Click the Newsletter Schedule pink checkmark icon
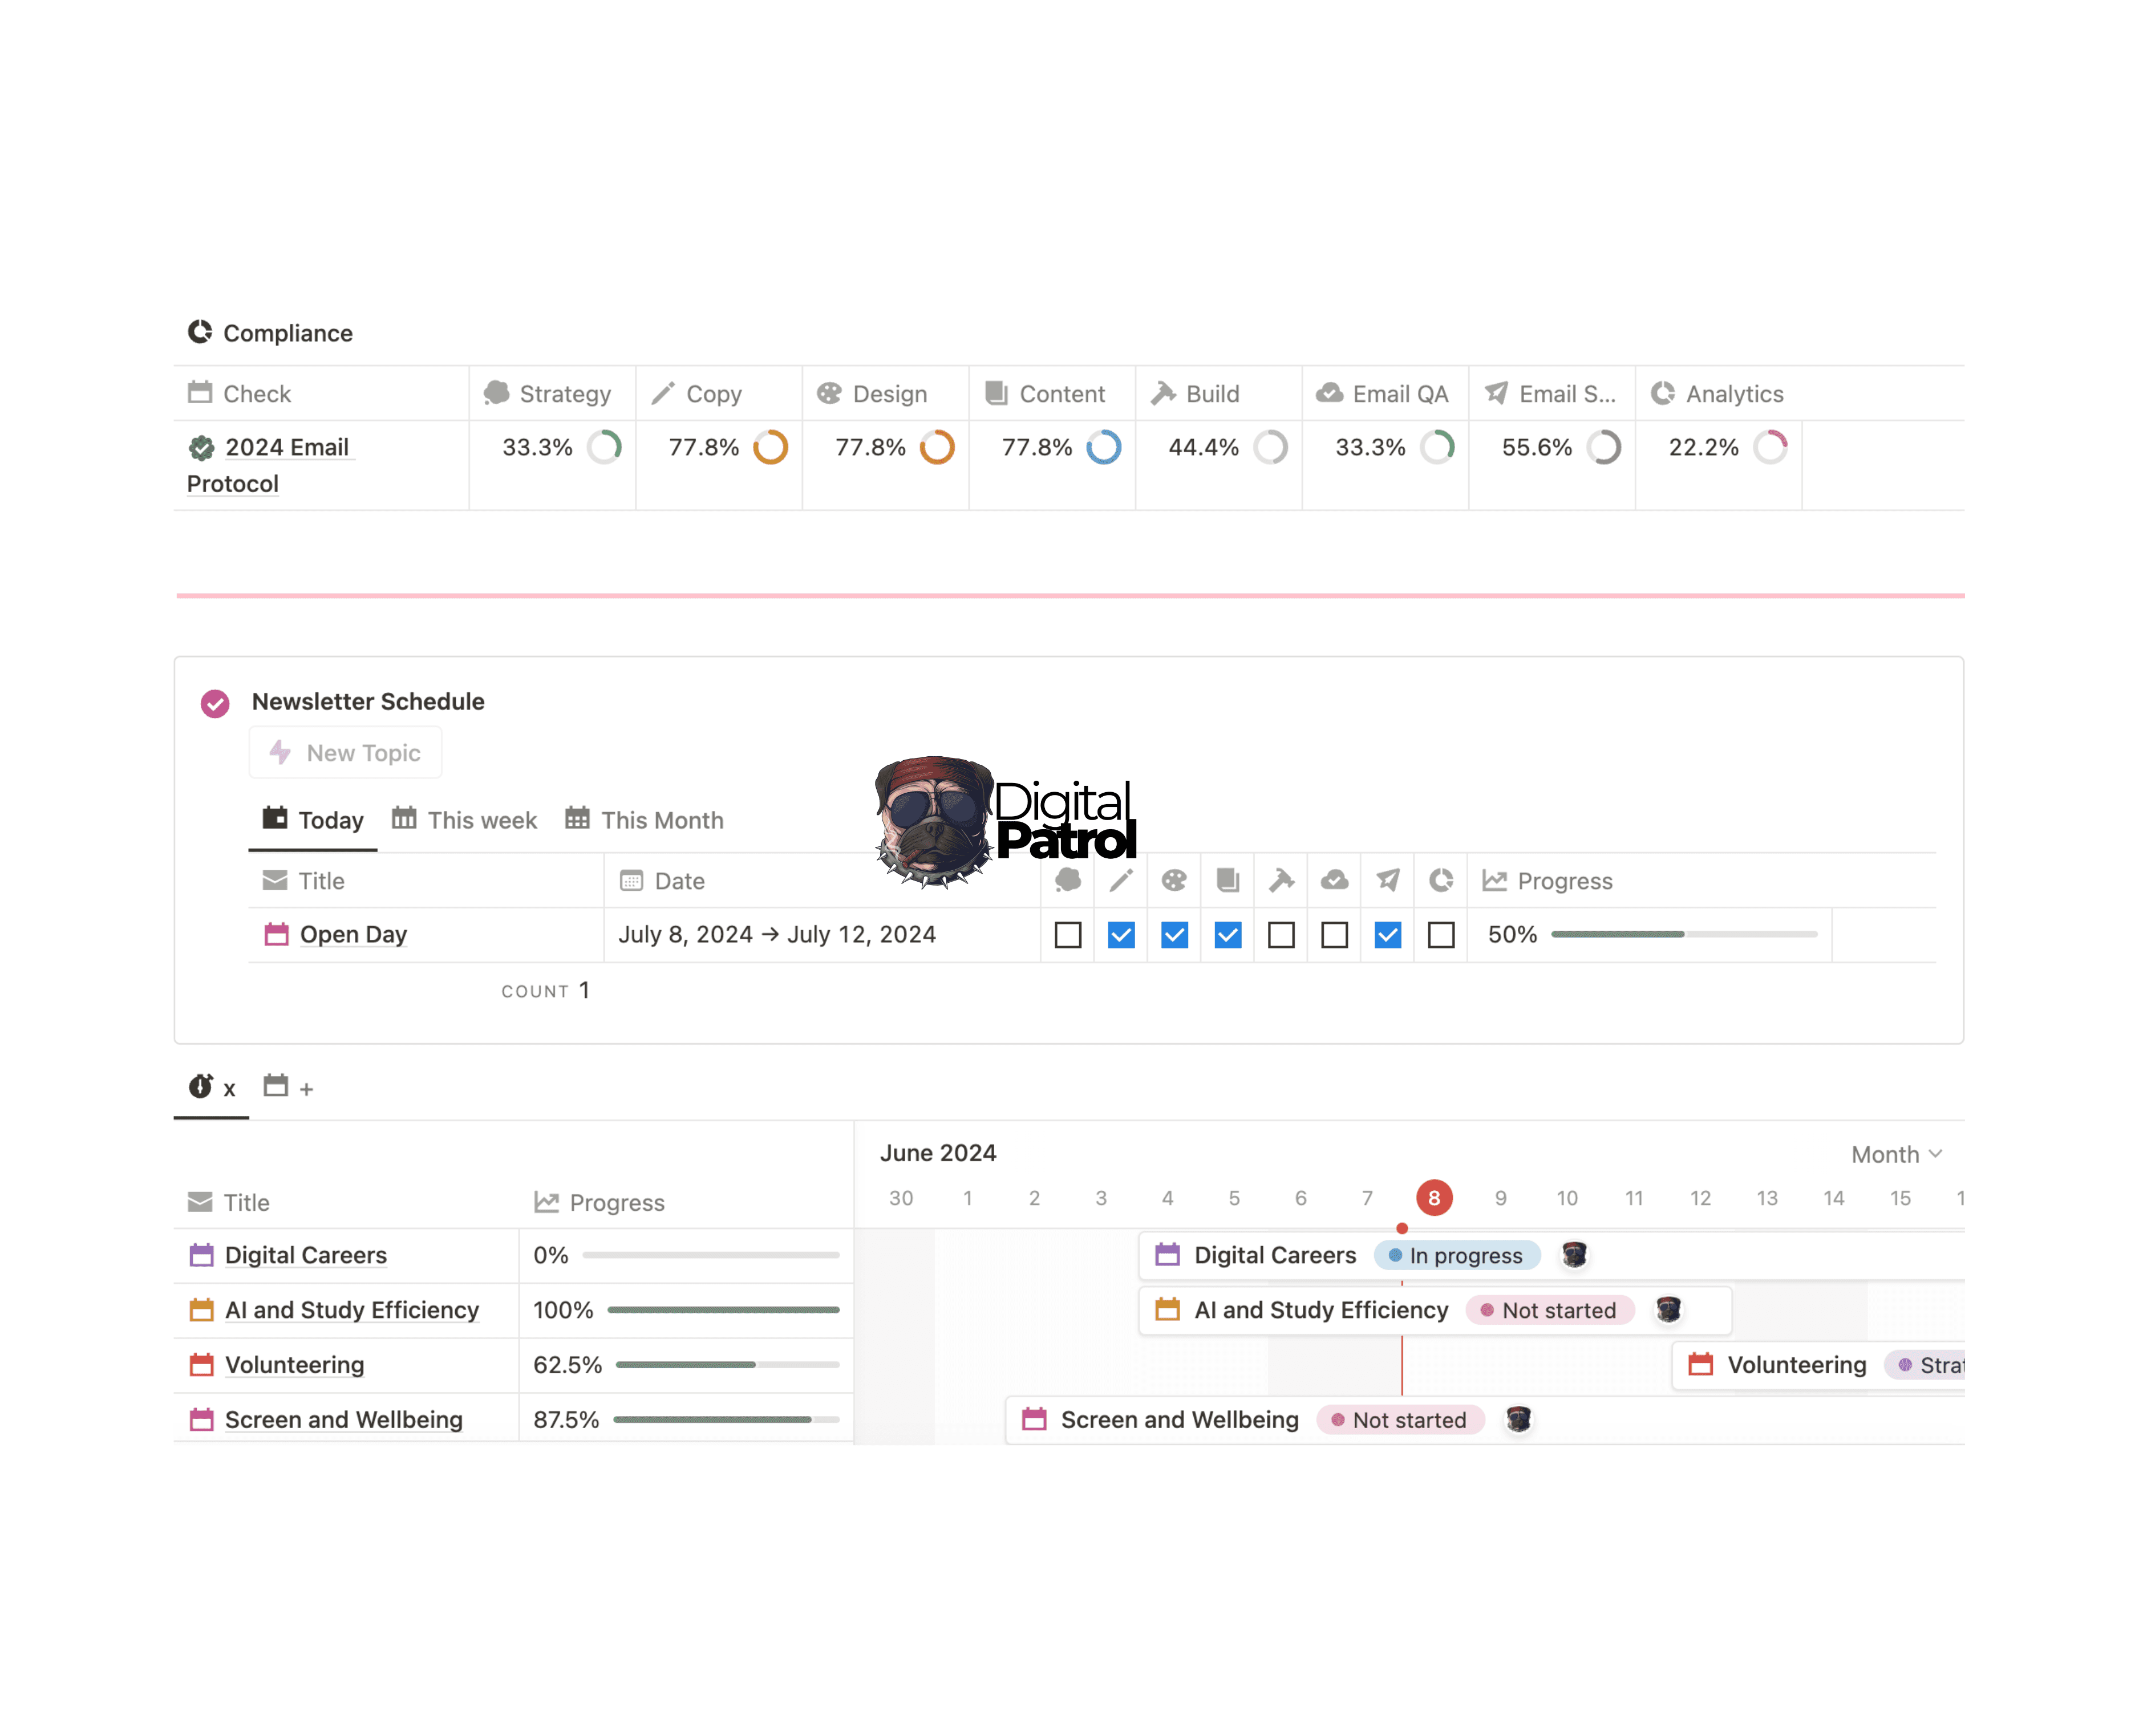2139x1736 pixels. click(x=215, y=703)
